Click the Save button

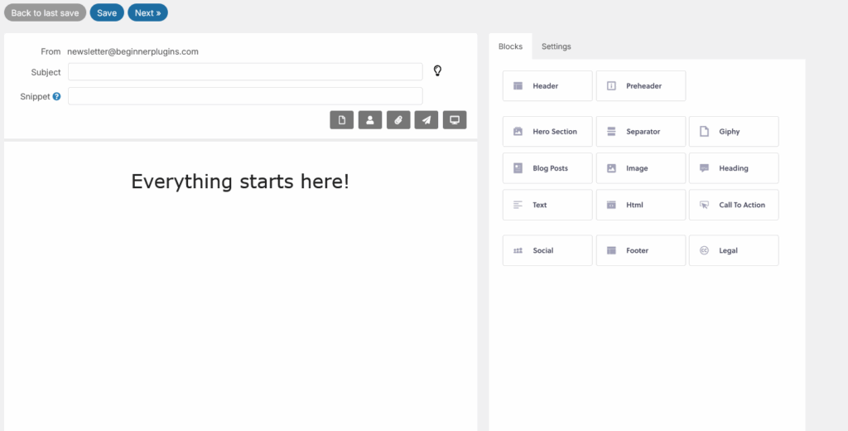point(107,13)
